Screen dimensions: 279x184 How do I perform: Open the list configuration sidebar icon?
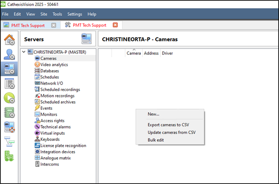pos(9,83)
